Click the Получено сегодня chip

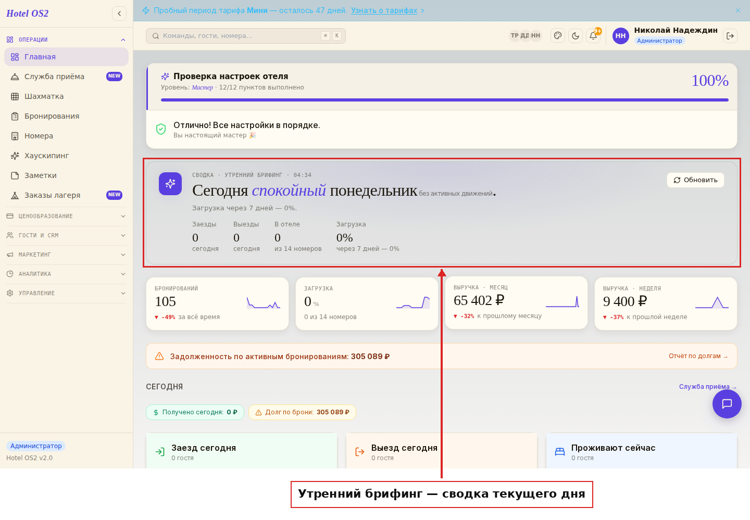pos(195,412)
